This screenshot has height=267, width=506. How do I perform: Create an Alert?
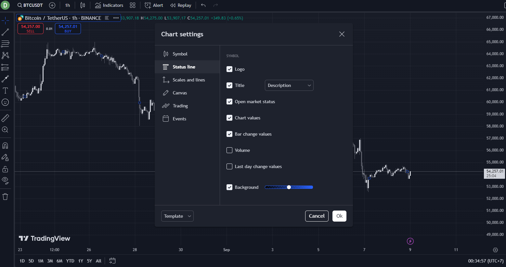[154, 5]
